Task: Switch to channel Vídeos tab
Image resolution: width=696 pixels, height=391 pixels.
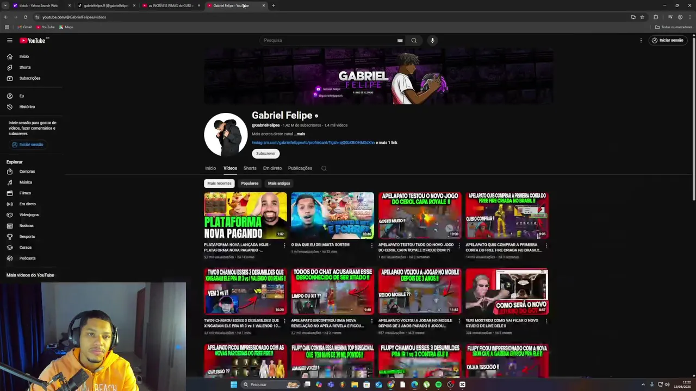Action: [x=230, y=168]
